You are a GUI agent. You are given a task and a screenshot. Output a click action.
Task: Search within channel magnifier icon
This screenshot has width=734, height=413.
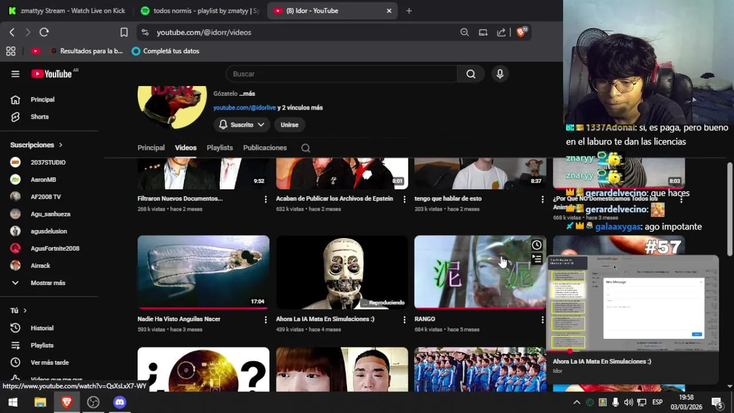[306, 148]
